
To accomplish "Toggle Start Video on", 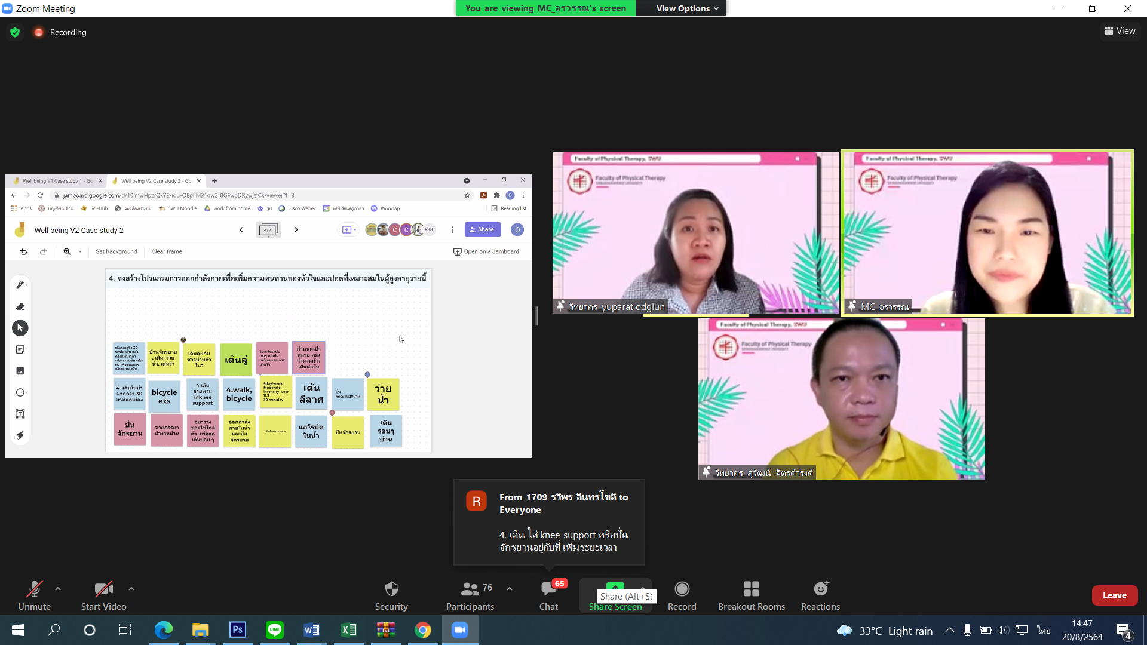I will [103, 589].
